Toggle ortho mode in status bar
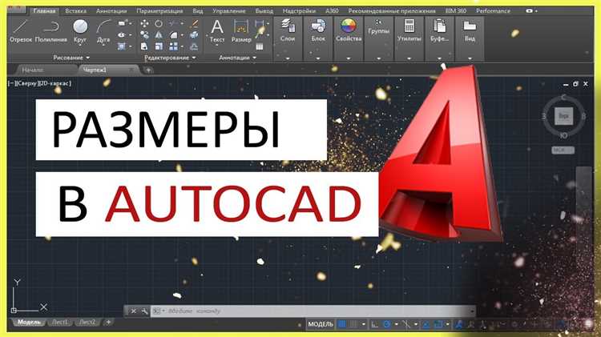 coord(374,324)
